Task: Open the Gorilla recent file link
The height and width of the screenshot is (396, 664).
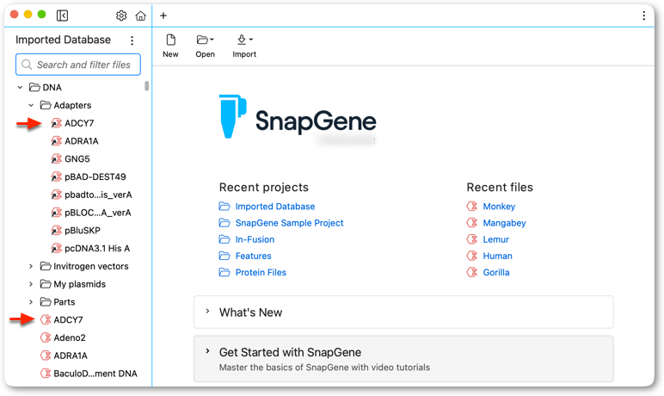Action: tap(496, 273)
